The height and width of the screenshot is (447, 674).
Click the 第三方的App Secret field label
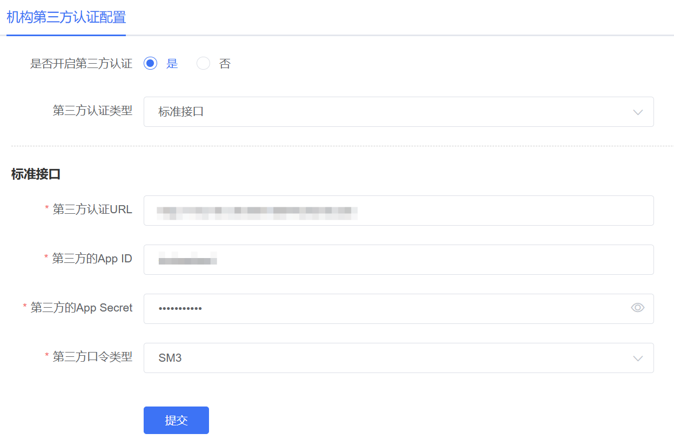82,308
